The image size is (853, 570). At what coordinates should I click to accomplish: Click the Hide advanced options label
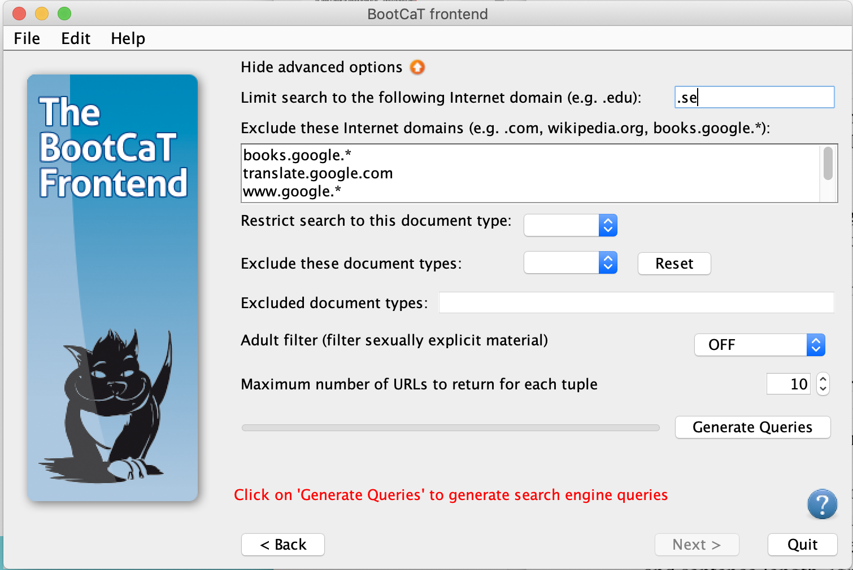(x=321, y=67)
